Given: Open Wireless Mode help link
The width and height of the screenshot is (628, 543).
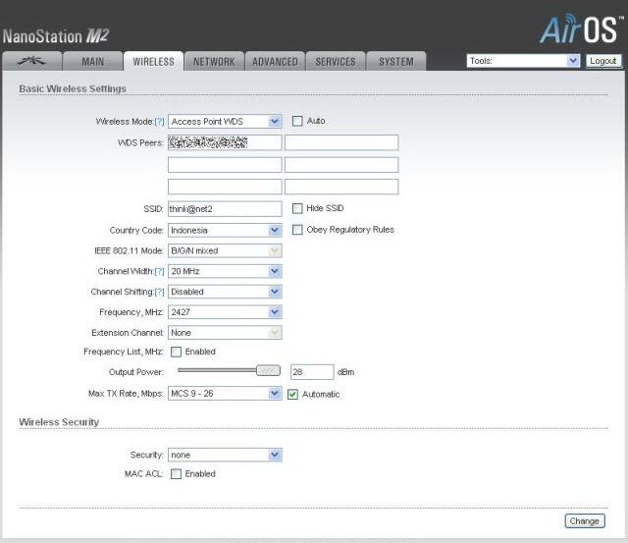Looking at the screenshot, I should click(159, 122).
